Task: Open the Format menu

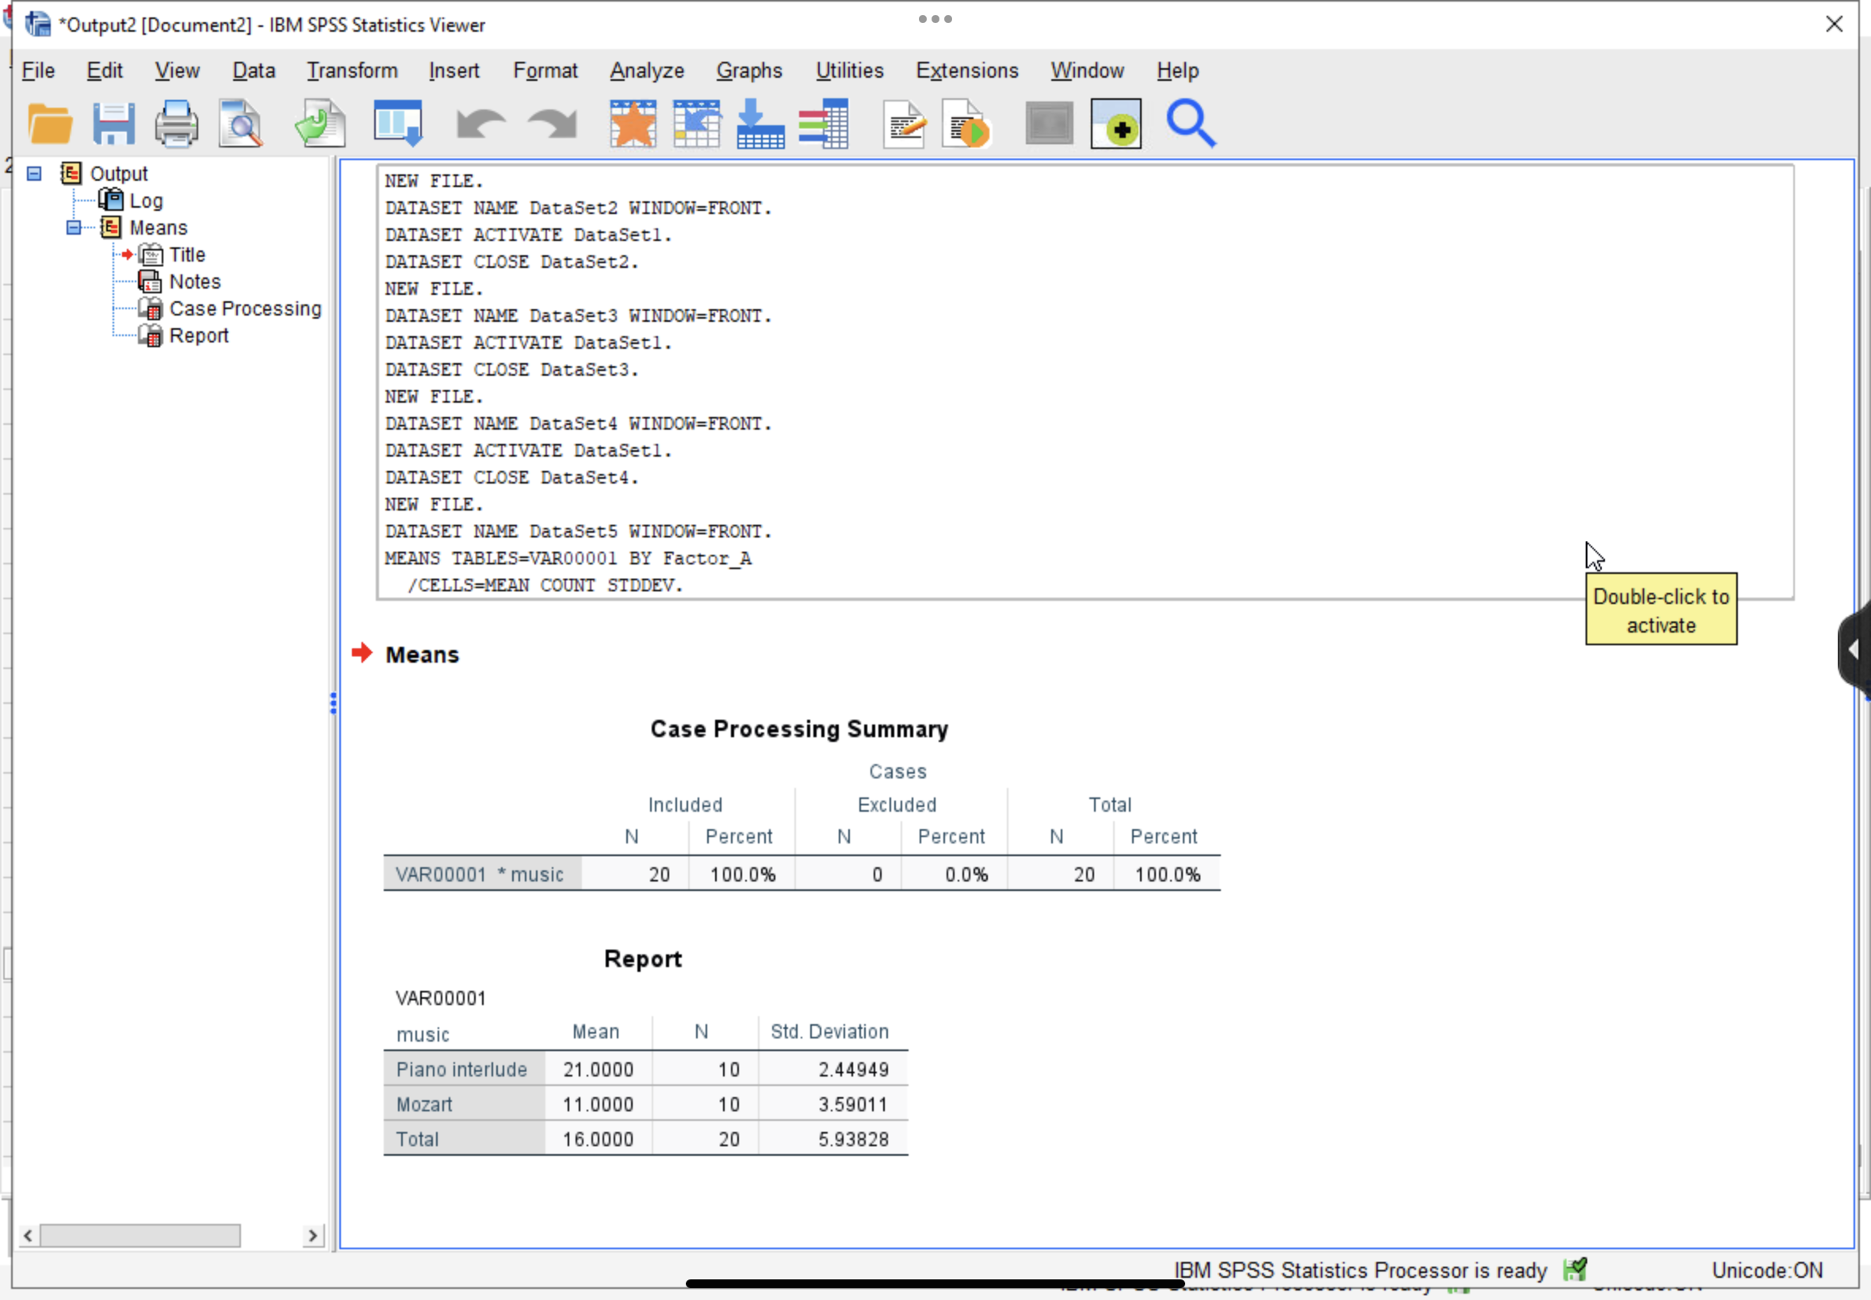Action: (545, 71)
